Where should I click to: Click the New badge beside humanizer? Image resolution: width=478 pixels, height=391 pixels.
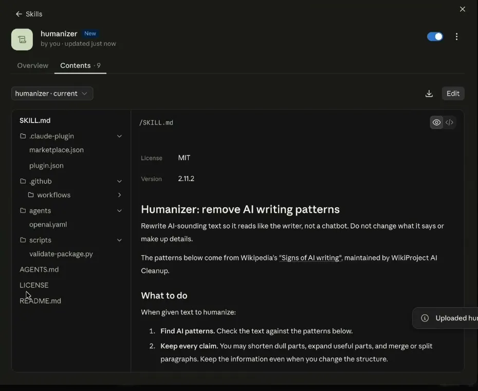[90, 33]
